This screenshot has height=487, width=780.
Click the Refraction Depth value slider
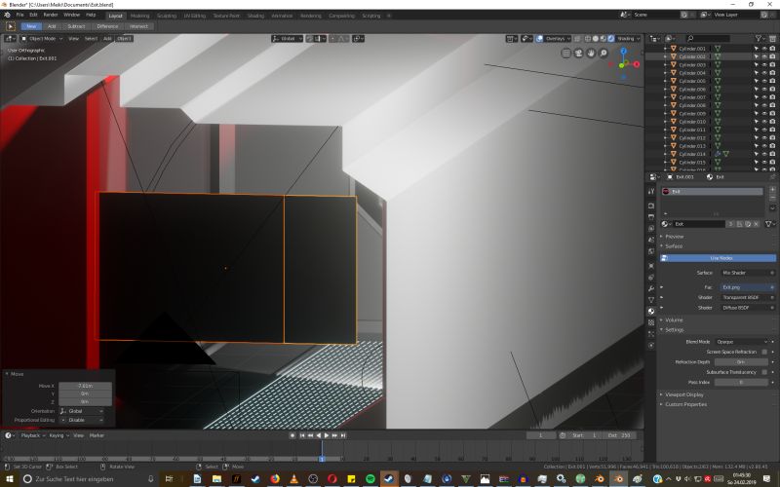tap(741, 362)
